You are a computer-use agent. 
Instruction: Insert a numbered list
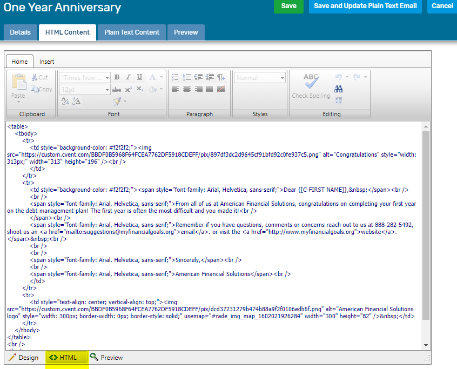click(x=186, y=77)
